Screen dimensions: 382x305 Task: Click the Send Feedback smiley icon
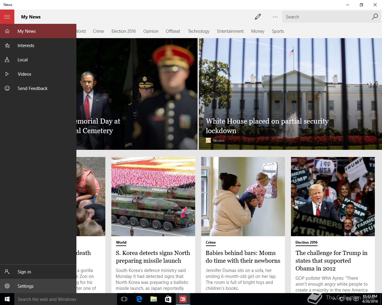pyautogui.click(x=7, y=88)
